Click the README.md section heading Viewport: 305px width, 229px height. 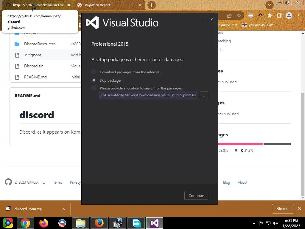[28, 96]
